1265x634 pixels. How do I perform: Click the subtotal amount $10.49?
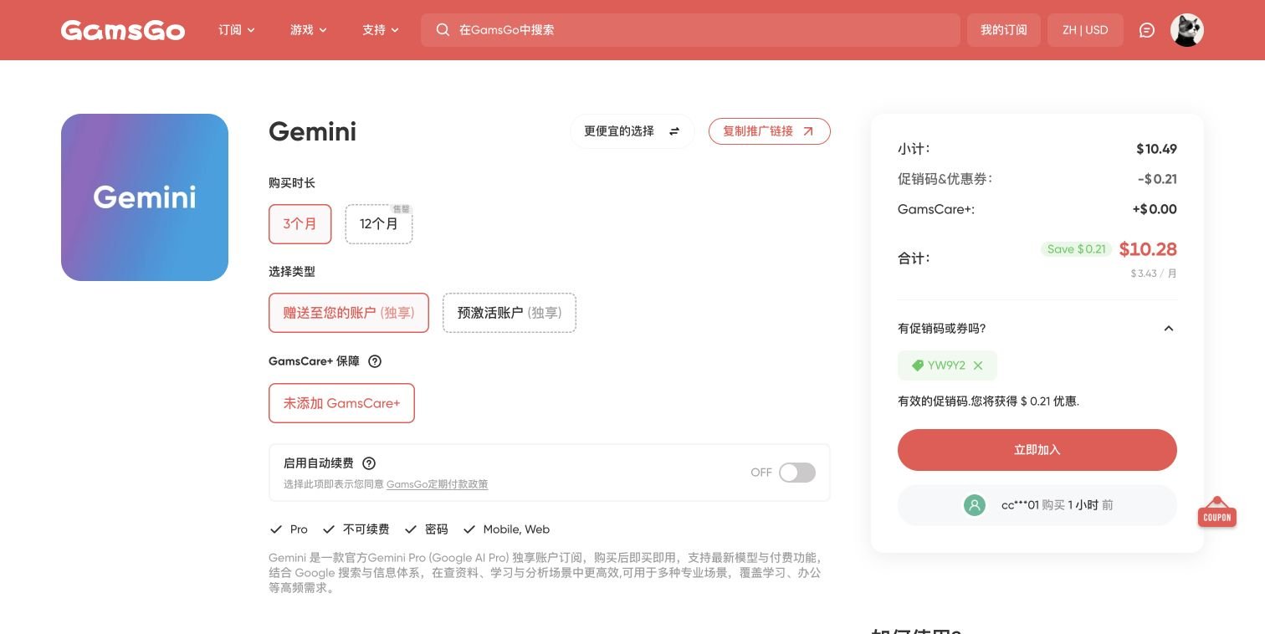point(1156,149)
